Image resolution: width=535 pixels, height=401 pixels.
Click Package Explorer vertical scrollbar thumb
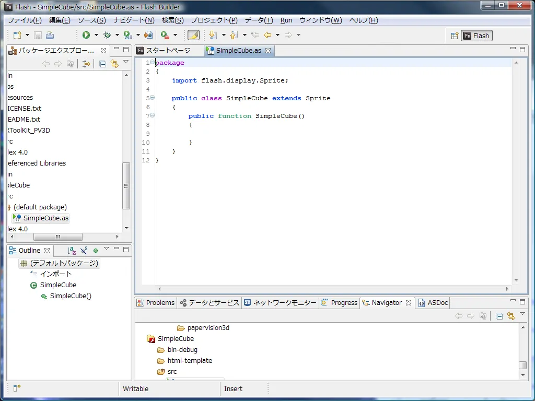tap(126, 186)
